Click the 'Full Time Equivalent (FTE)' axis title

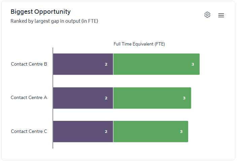pyautogui.click(x=139, y=44)
